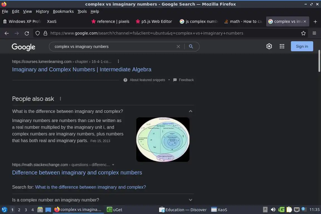Open the stackexchange result dropdown arrow

[113, 165]
